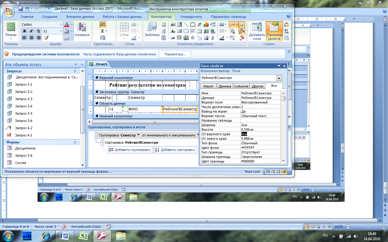Open the Calibri font name dropdown
This screenshot has width=388, height=242.
point(61,25)
